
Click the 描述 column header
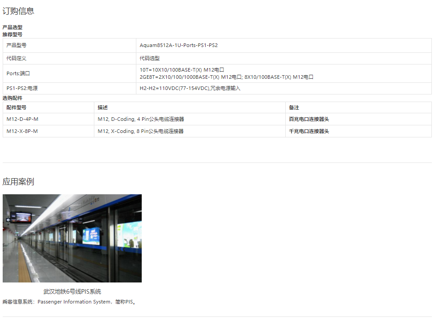coord(102,107)
